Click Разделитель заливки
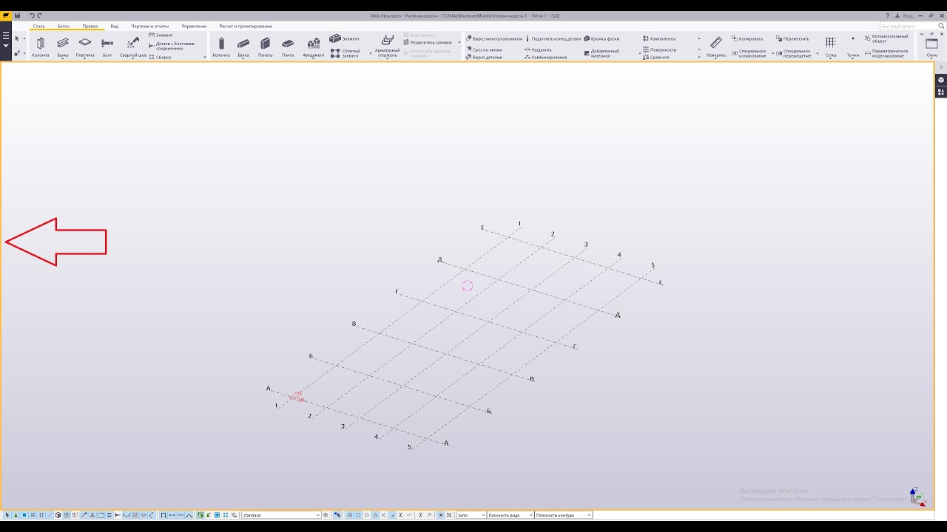947x532 pixels. coord(428,42)
